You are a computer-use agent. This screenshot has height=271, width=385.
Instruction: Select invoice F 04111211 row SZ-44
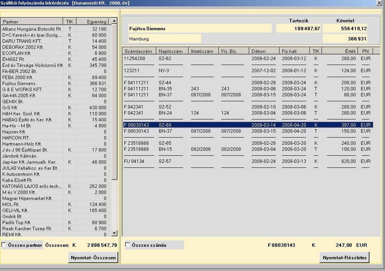point(248,83)
